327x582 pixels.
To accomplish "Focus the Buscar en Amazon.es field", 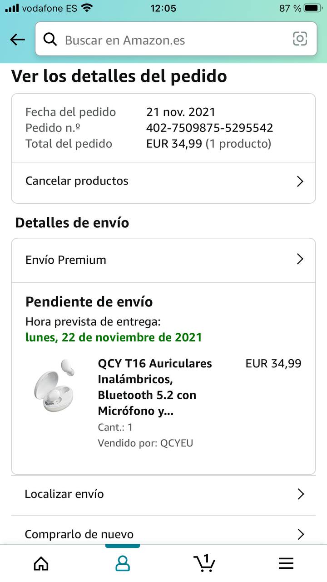I will point(173,40).
